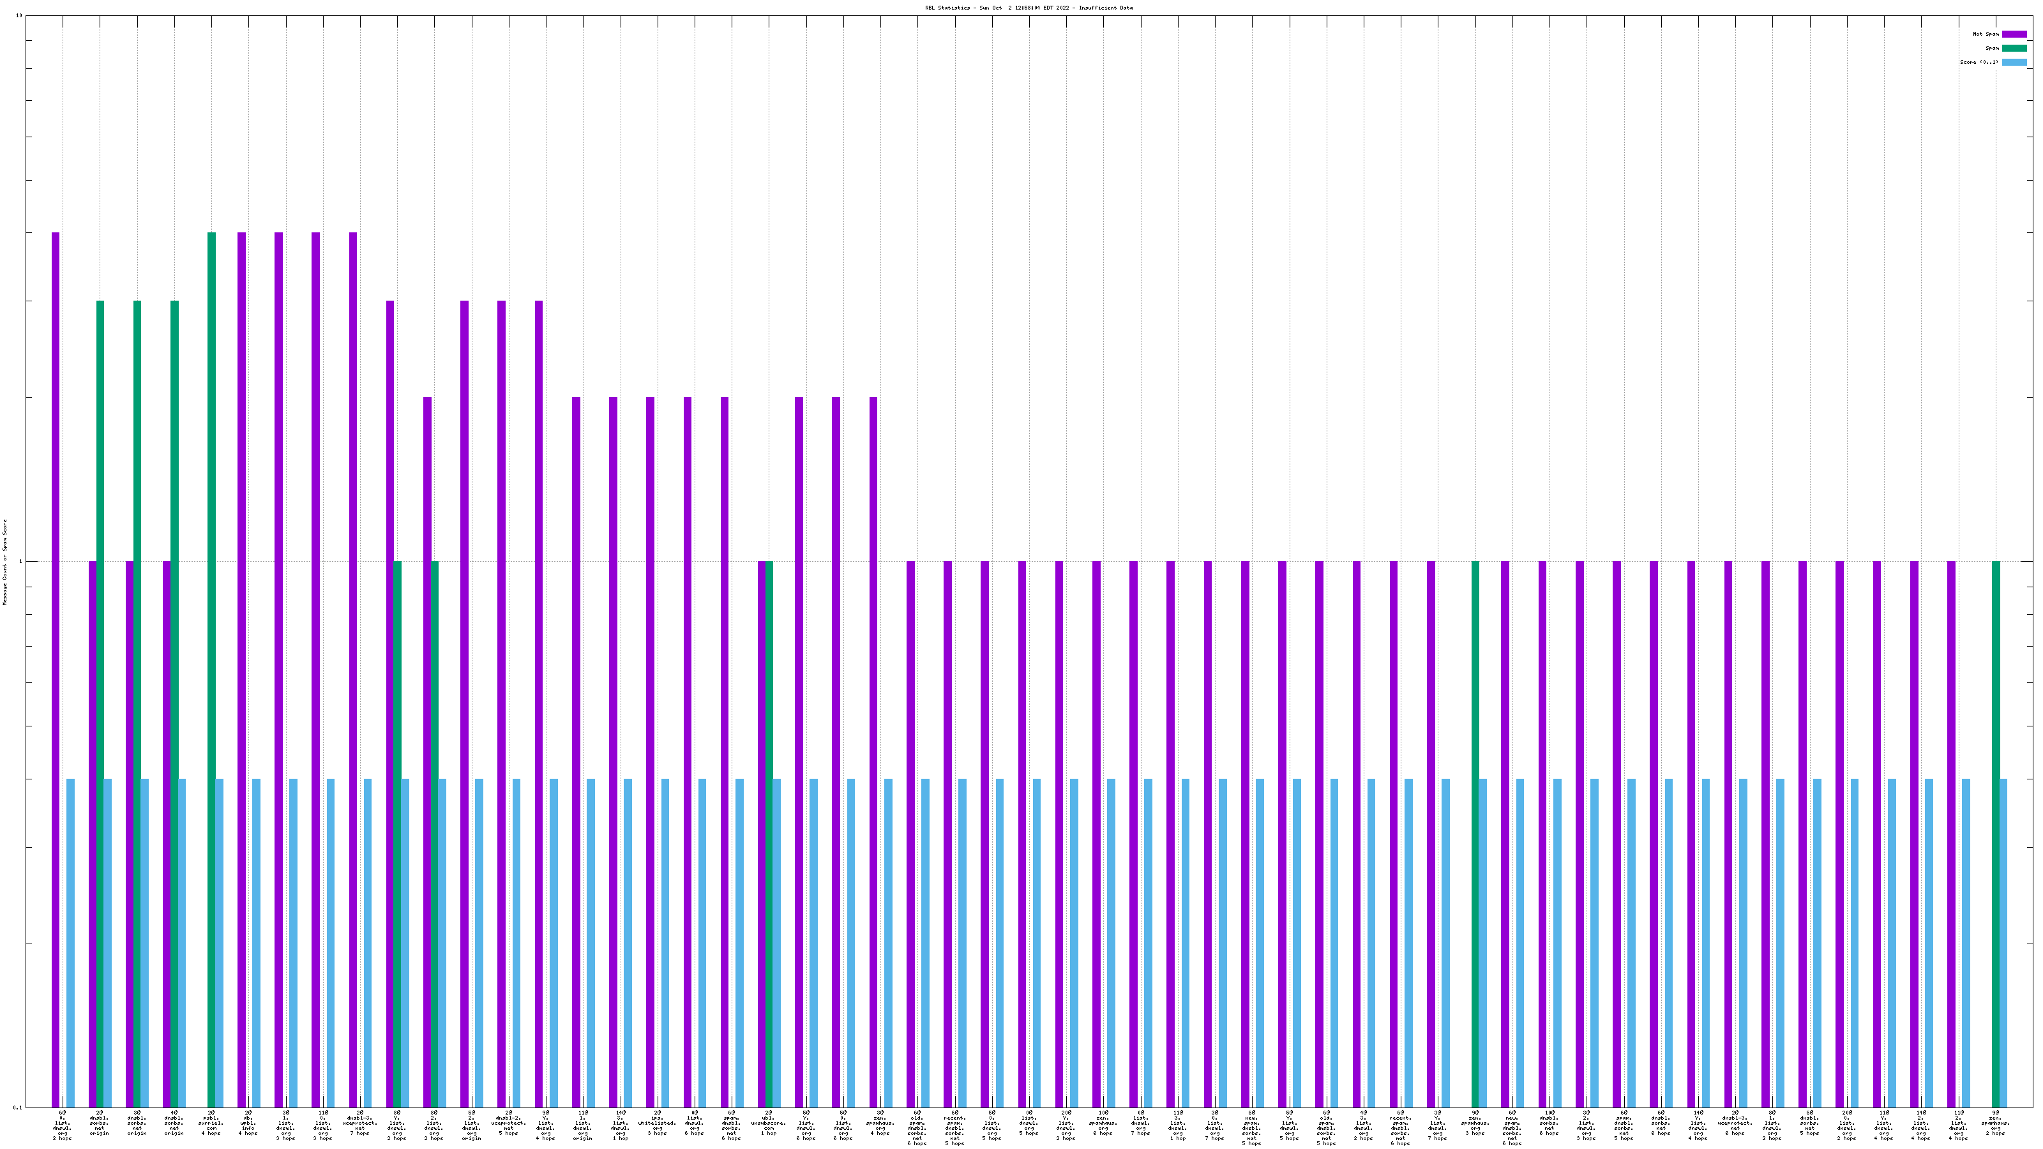Select the dnsbl-3.uceprotect.net 7 hops label

tap(359, 1123)
